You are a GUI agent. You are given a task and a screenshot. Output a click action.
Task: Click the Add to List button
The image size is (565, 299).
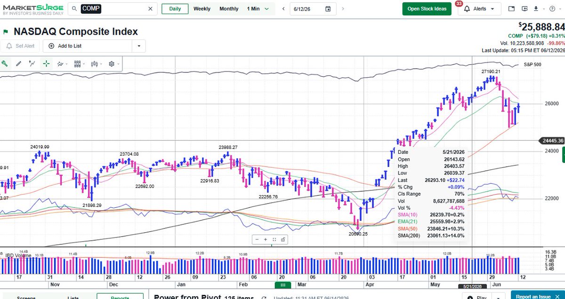(x=89, y=46)
